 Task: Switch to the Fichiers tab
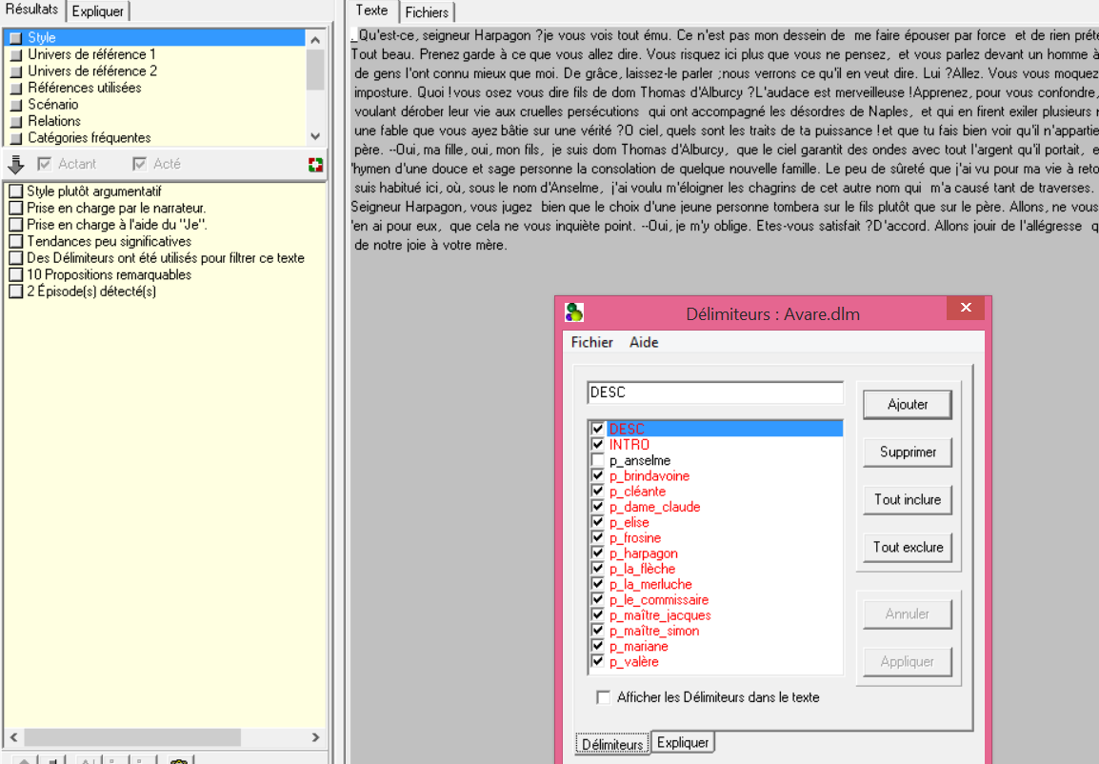point(426,12)
